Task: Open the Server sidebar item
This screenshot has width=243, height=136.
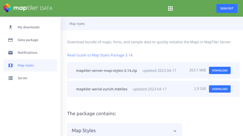Action: click(x=23, y=78)
